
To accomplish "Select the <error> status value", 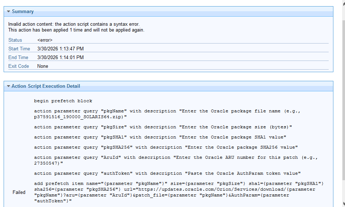I will click(45, 40).
